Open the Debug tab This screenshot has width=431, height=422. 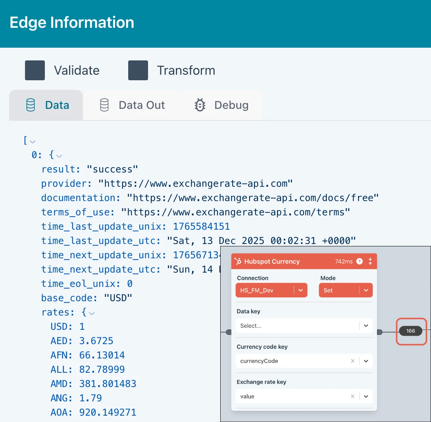pos(221,105)
